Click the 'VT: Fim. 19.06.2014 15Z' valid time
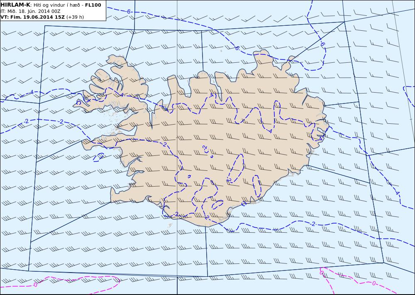Screen dimensions: 415x295 click(33, 17)
